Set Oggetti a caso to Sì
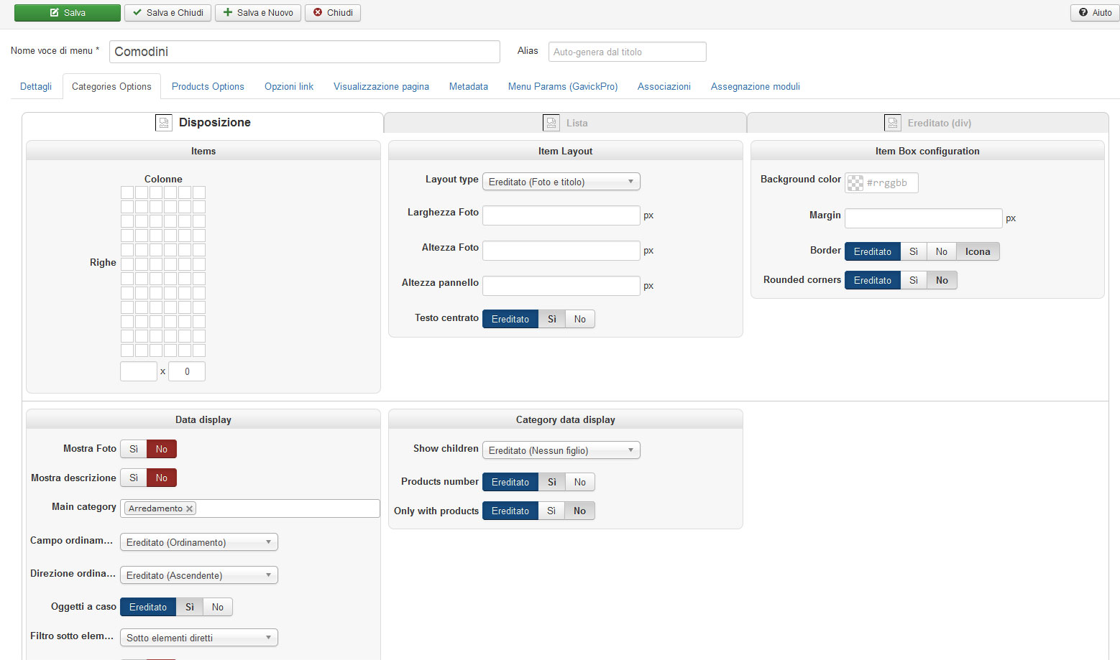Image resolution: width=1120 pixels, height=660 pixels. point(190,607)
